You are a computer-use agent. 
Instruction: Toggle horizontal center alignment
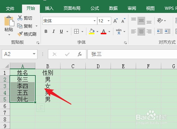(x=141, y=31)
